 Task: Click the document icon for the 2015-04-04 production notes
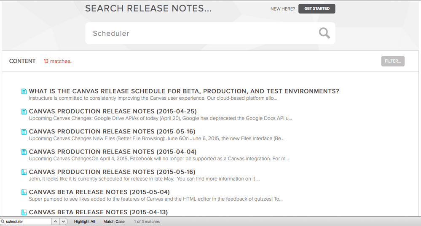coord(24,152)
